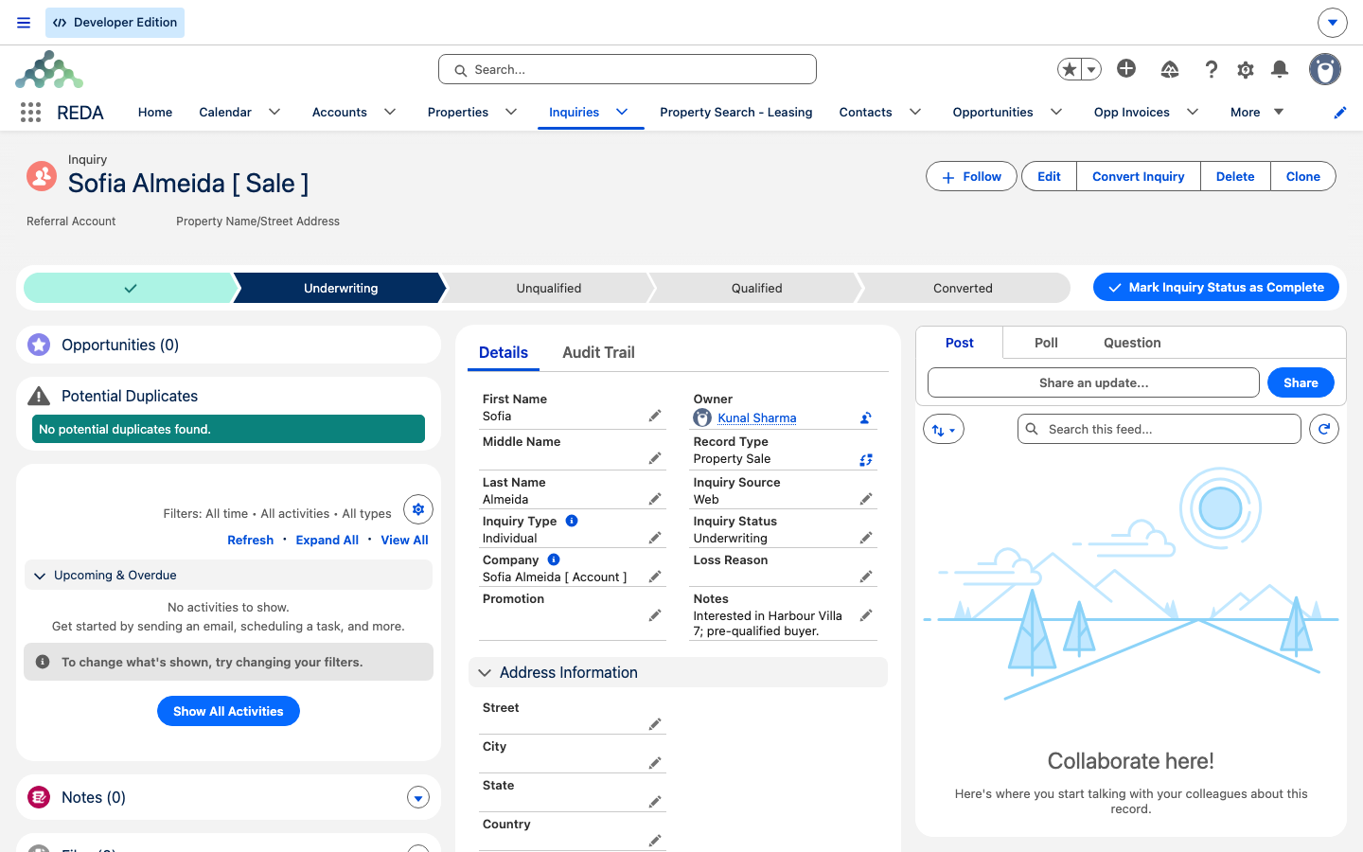The image size is (1363, 852).
Task: Edit navigation bar with pencil icon
Action: (1340, 113)
